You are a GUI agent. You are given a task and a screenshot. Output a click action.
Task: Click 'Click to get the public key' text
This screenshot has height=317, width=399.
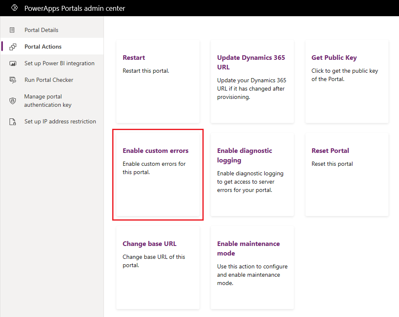click(x=345, y=75)
